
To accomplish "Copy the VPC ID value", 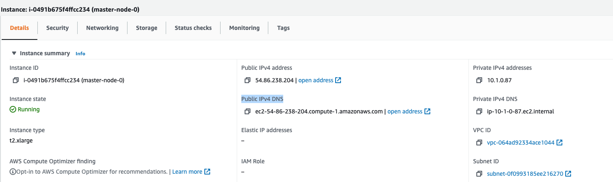I will pos(479,143).
